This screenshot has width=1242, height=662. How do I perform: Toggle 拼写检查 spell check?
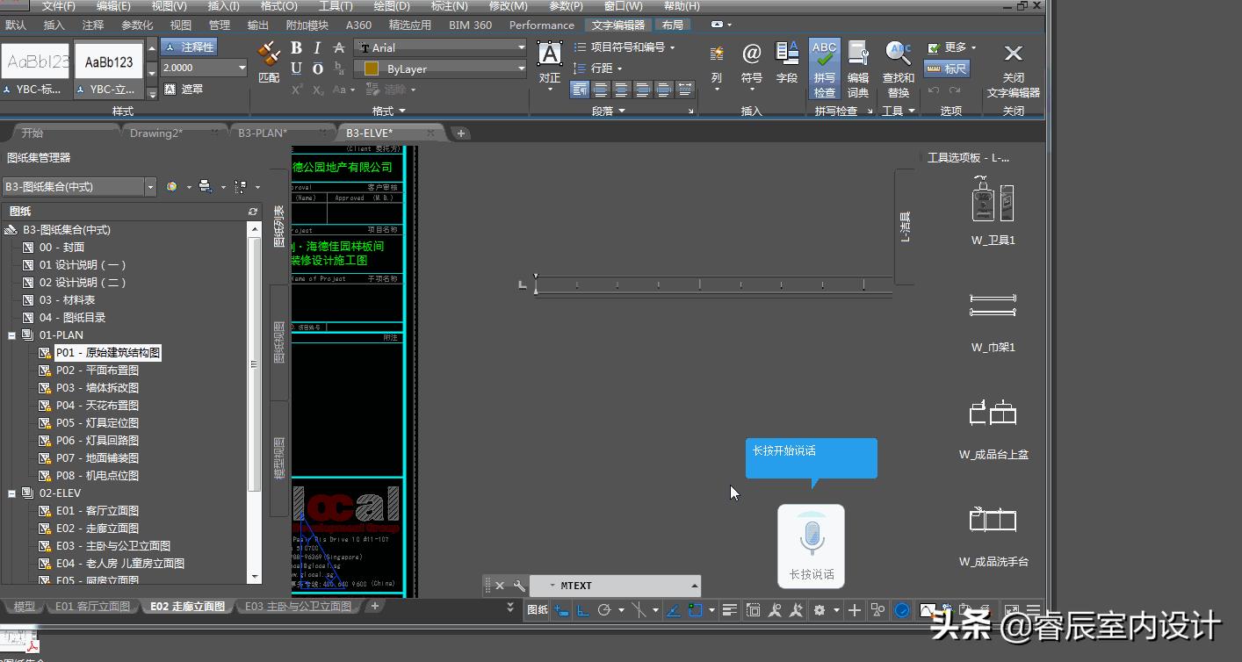[824, 55]
